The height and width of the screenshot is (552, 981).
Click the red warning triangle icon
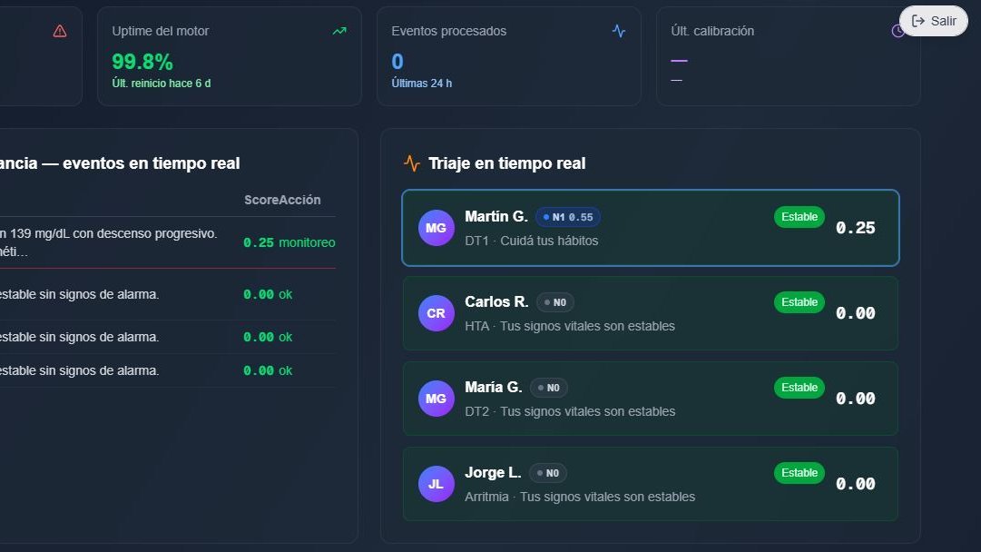coord(59,31)
